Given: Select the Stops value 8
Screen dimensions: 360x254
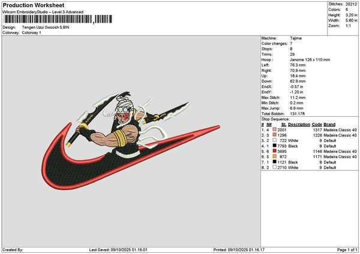Looking at the screenshot, I should point(291,49).
